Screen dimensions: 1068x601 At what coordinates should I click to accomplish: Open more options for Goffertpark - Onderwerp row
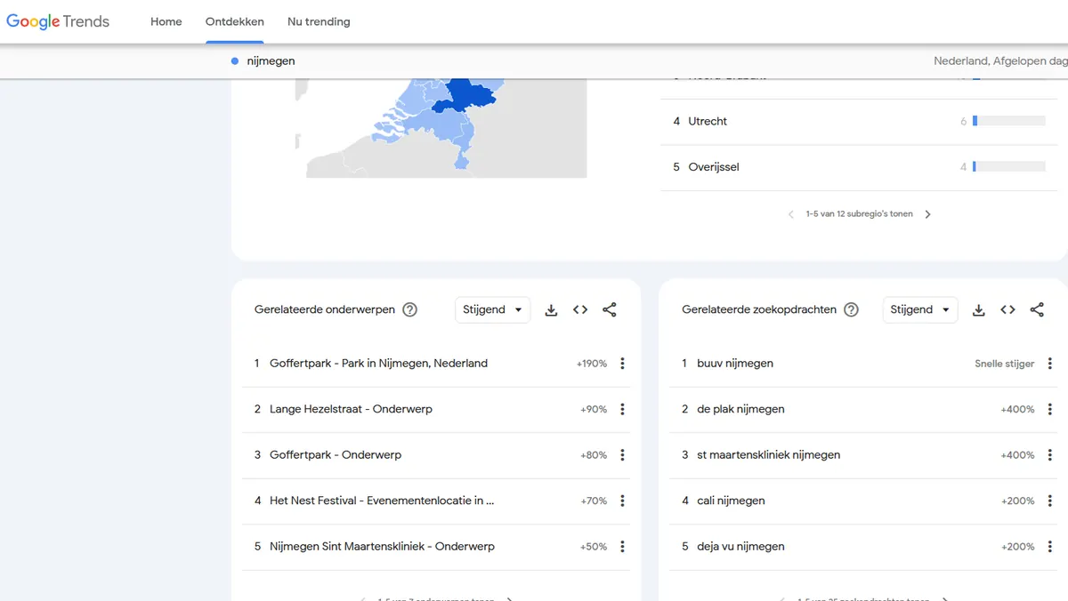click(622, 455)
